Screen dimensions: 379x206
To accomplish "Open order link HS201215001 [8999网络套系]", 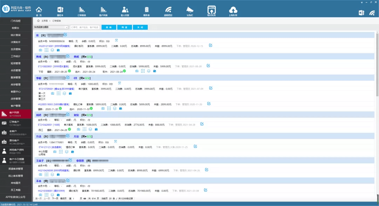I will pos(54,46).
